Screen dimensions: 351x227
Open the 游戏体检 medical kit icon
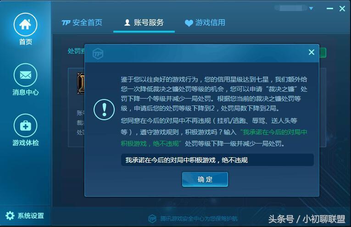[25, 126]
